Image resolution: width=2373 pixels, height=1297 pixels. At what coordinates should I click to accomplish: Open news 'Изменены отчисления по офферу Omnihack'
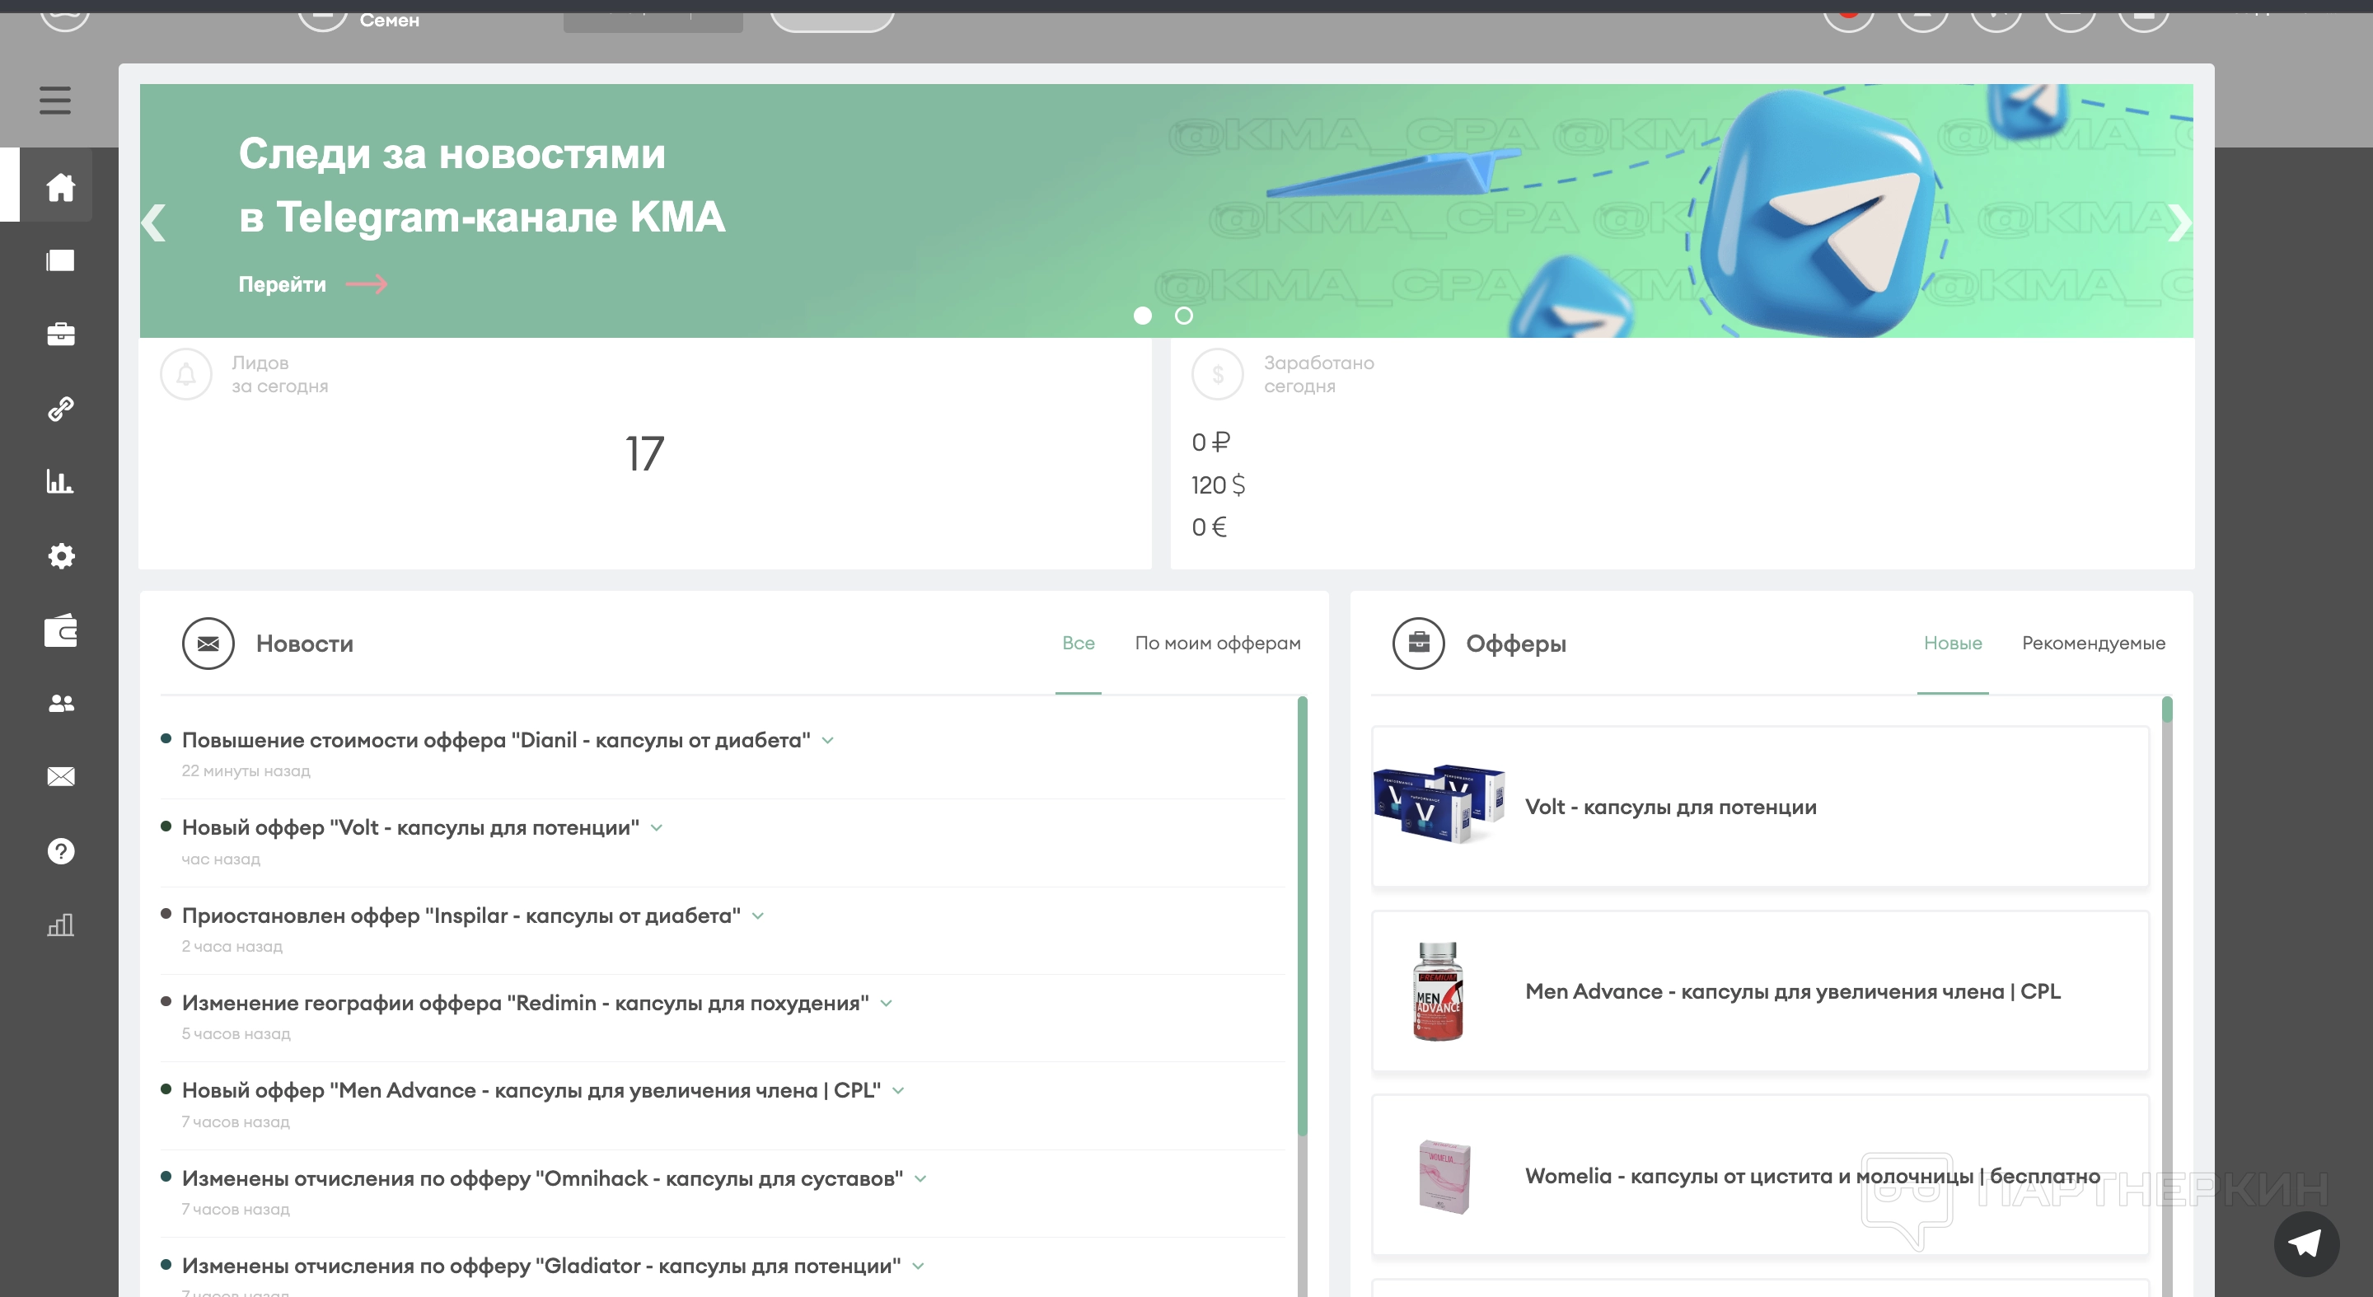coord(541,1179)
